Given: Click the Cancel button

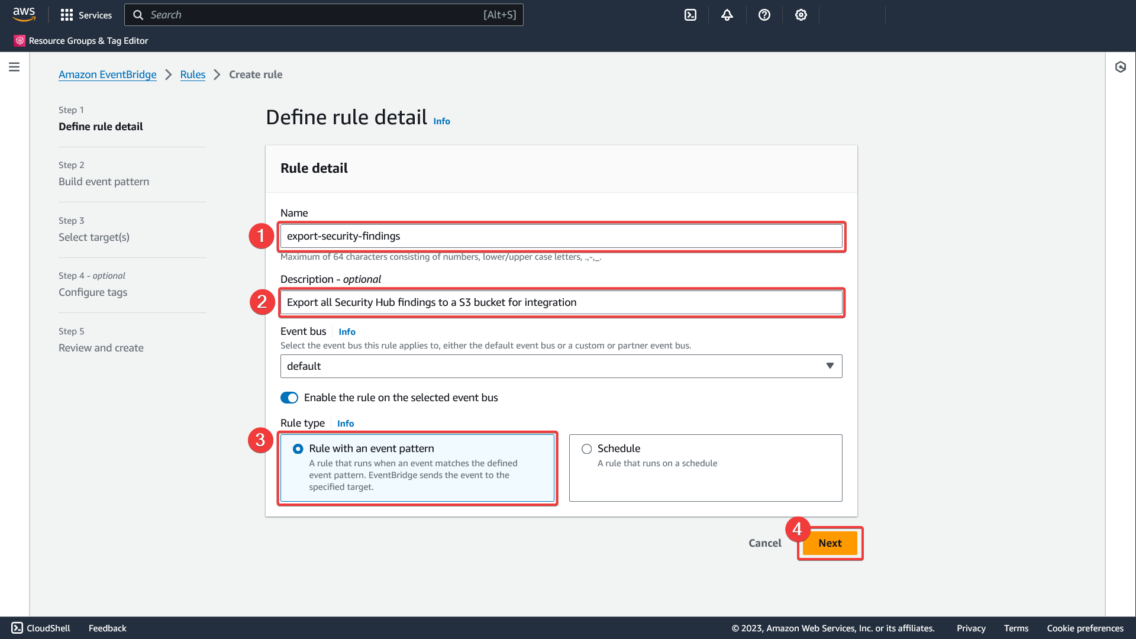Looking at the screenshot, I should (765, 543).
